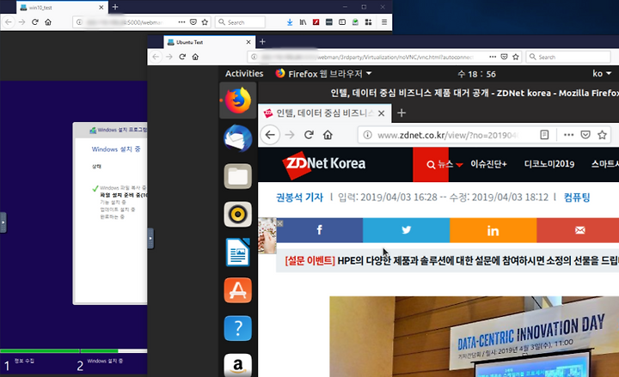Expand the noVNC control handle in the win10_test window
This screenshot has width=619, height=377.
(x=3, y=222)
